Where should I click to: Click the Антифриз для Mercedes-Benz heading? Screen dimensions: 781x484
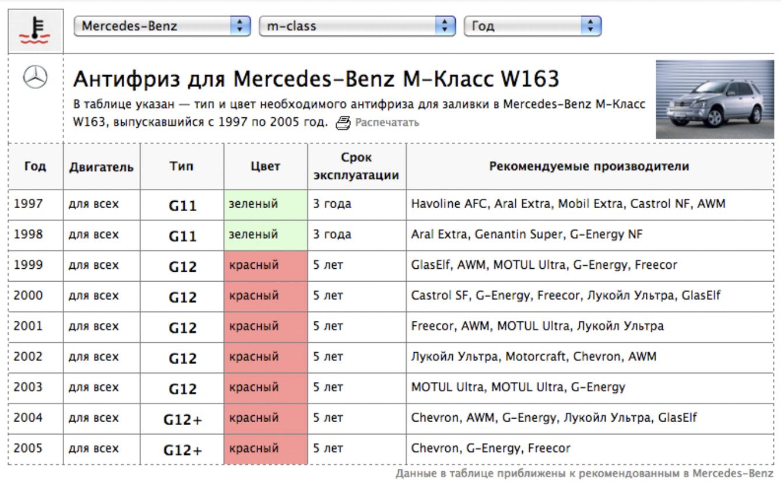pyautogui.click(x=316, y=78)
